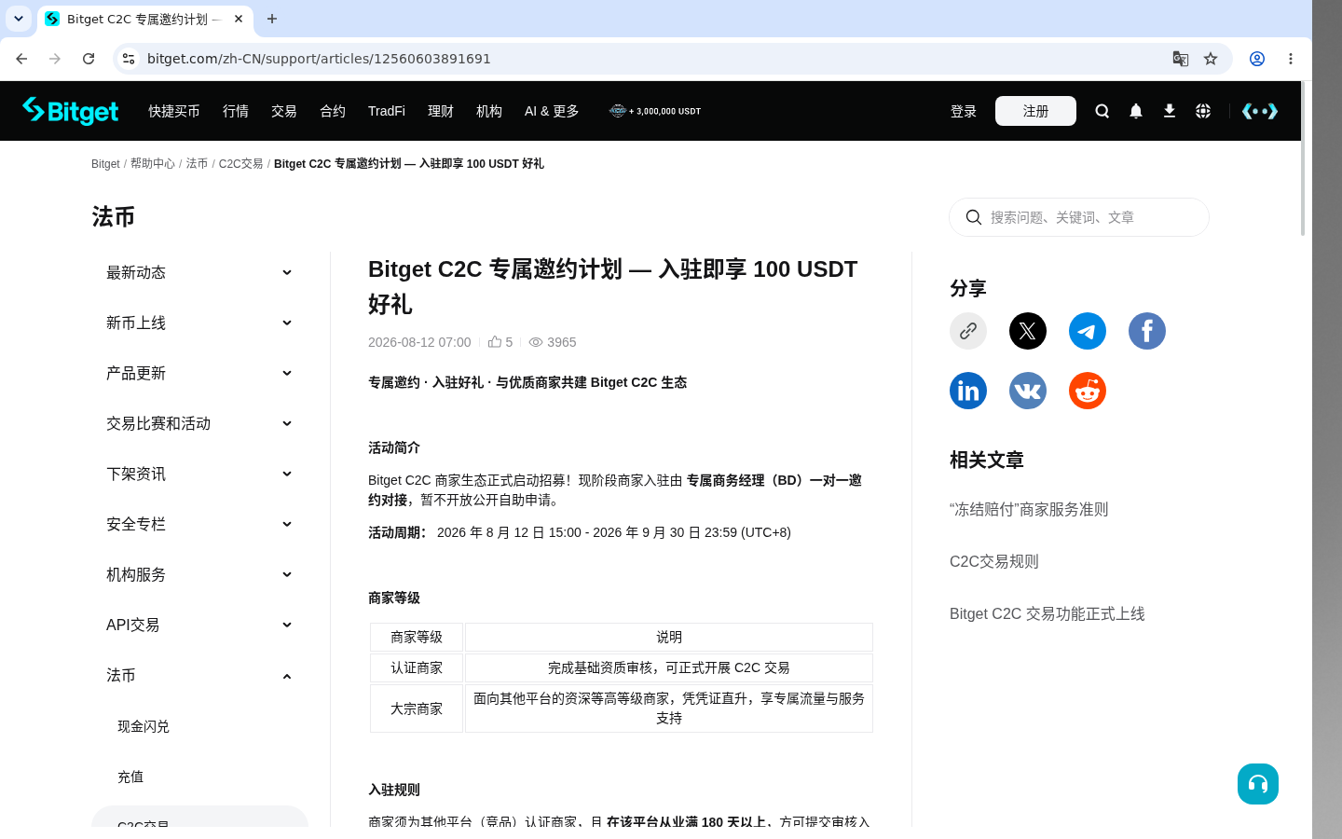
Task: Bookmark page with star icon
Action: [1211, 59]
